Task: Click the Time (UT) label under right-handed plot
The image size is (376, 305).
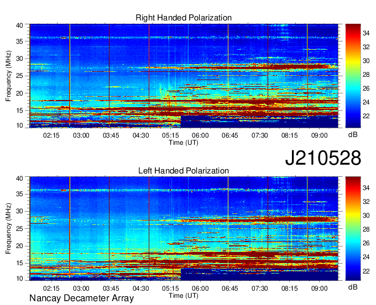Action: (x=184, y=143)
